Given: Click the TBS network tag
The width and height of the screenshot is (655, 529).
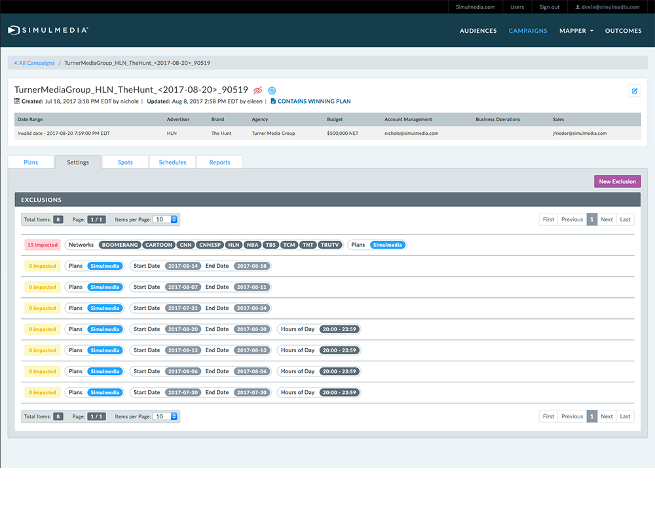Looking at the screenshot, I should pyautogui.click(x=271, y=245).
